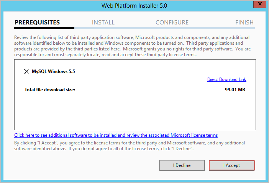Click the Web Platform Installer 5.0 title bar

(134, 5)
